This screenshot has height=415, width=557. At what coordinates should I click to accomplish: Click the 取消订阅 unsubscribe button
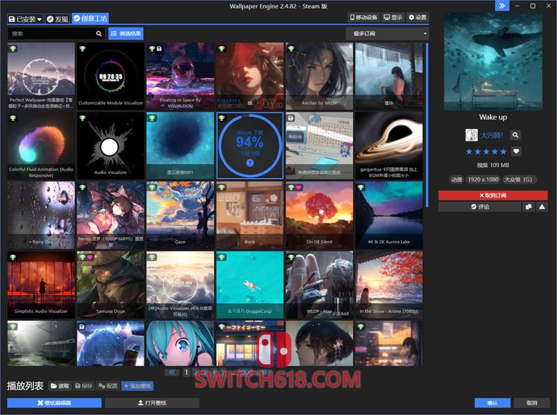493,196
